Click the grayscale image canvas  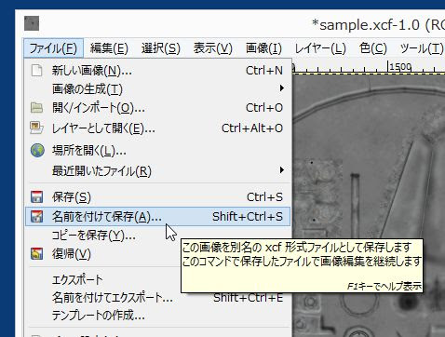[x=369, y=206]
